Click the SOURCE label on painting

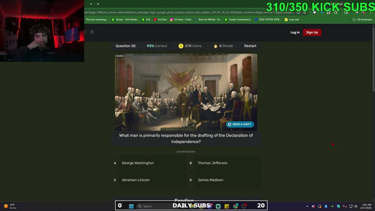tap(120, 56)
